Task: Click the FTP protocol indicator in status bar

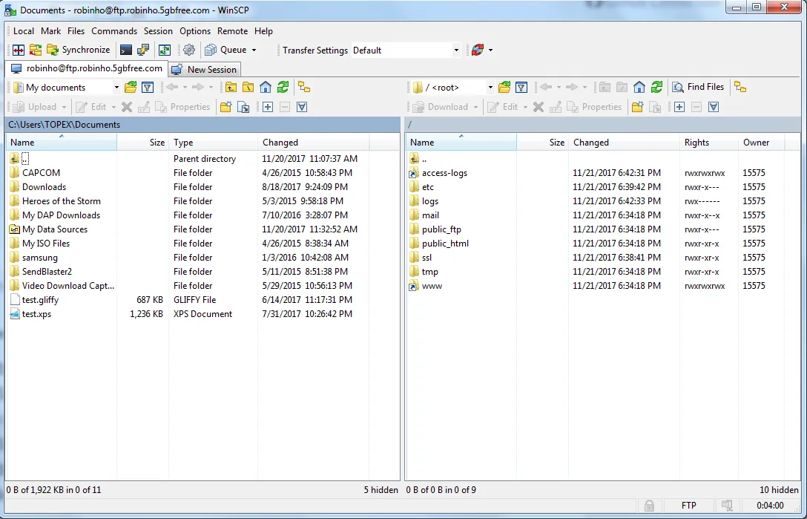Action: pos(688,505)
